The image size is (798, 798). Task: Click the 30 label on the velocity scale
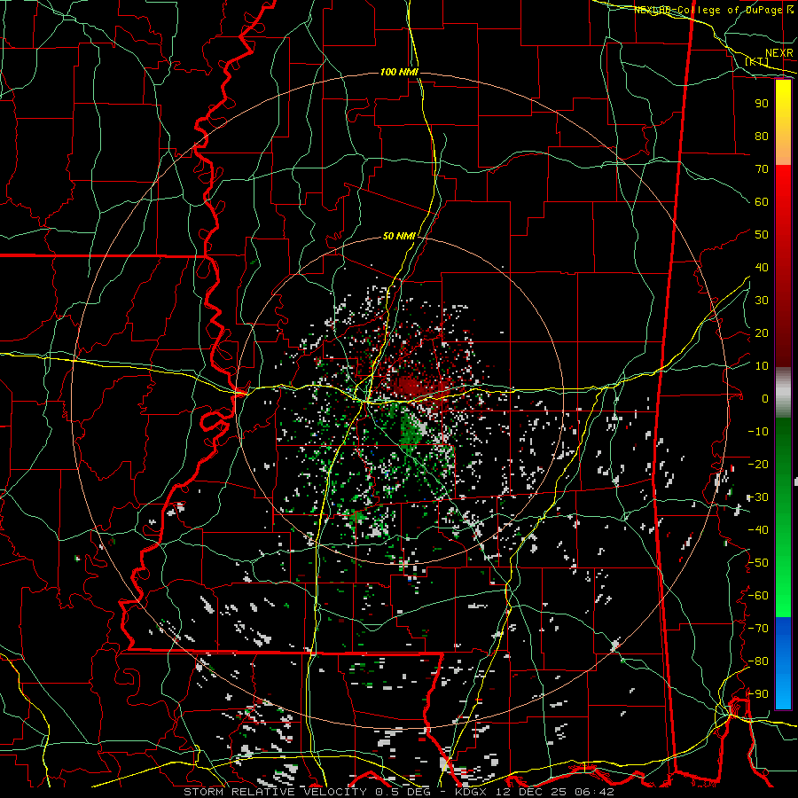[762, 301]
